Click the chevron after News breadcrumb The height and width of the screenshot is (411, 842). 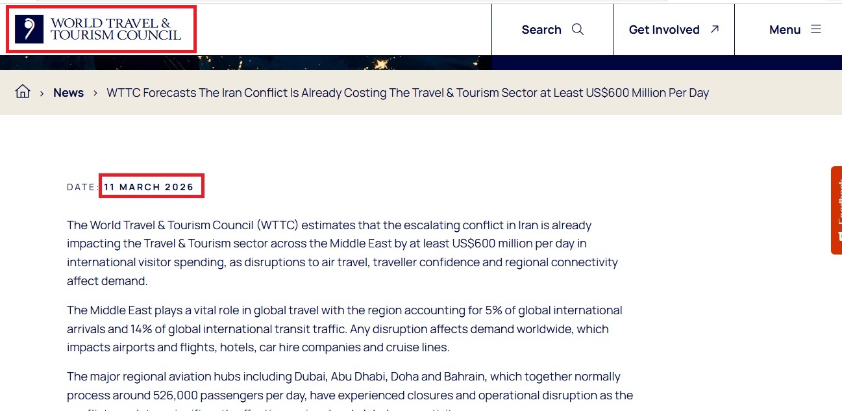[x=95, y=93]
